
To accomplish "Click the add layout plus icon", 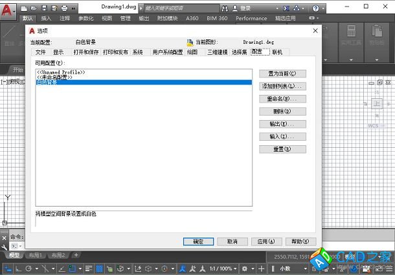I will click(76, 255).
